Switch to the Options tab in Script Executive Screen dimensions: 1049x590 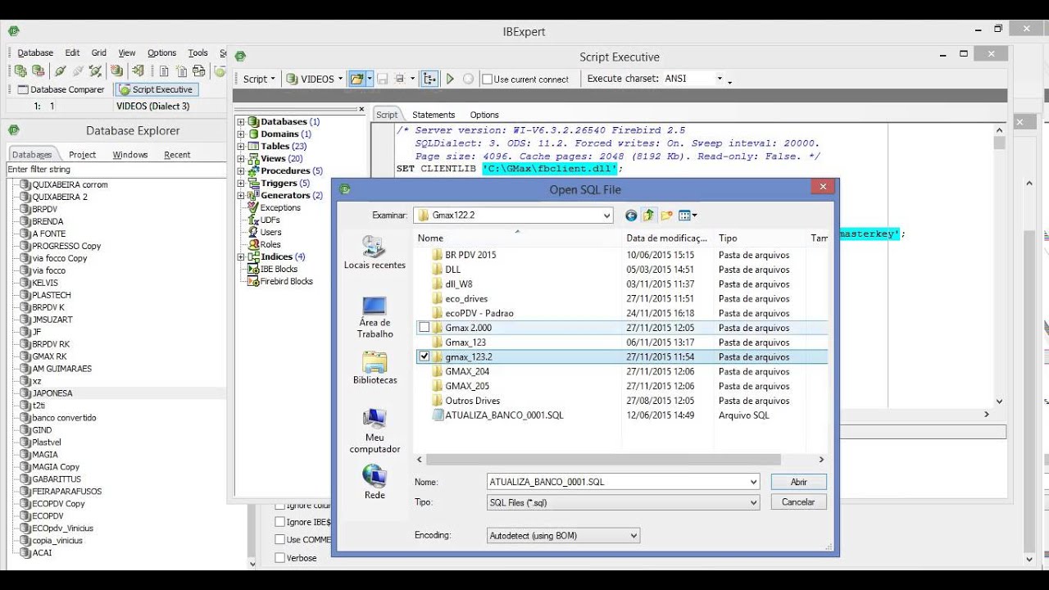[484, 115]
